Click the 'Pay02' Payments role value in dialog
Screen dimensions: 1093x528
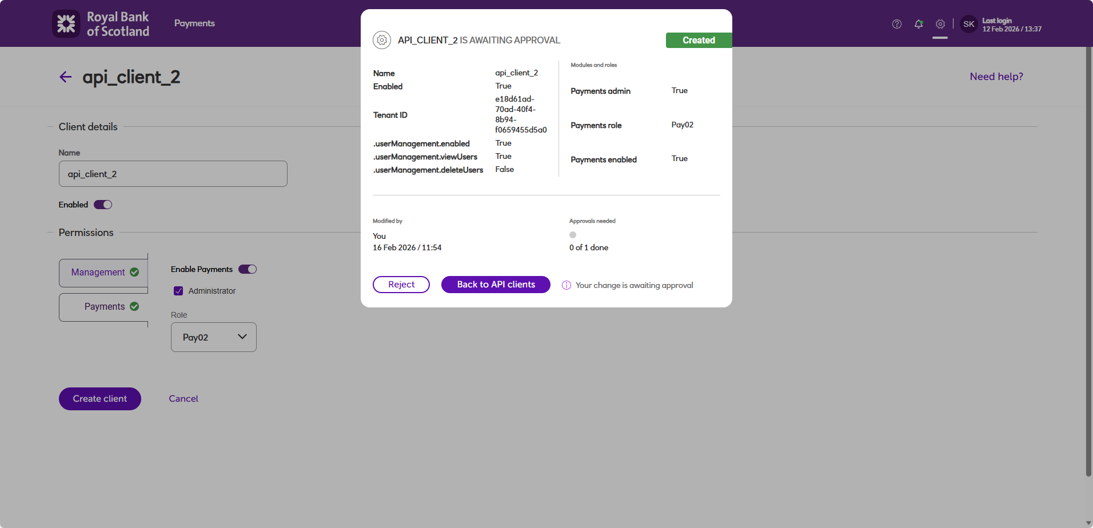click(x=683, y=125)
